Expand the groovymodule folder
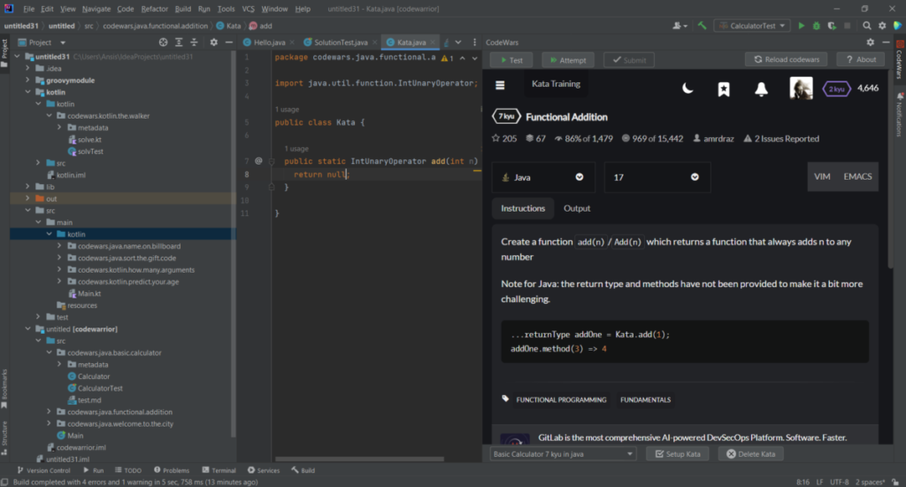 coord(27,81)
